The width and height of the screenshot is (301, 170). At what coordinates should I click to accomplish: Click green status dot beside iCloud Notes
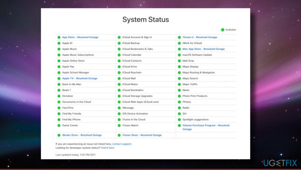pos(119,84)
